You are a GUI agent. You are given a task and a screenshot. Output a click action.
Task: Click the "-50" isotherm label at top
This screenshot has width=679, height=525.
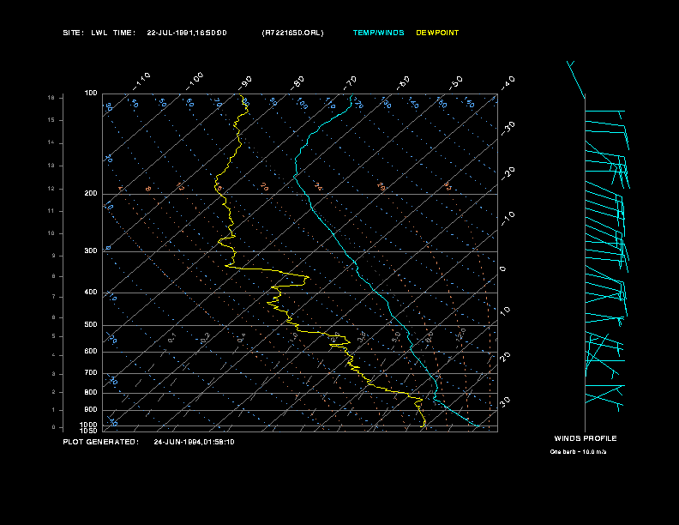(456, 82)
